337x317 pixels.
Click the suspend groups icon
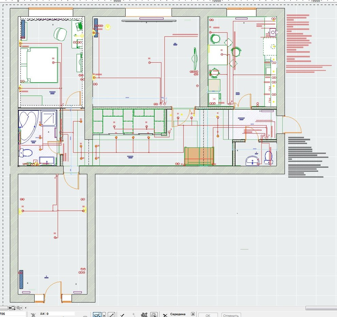[x=154, y=315]
